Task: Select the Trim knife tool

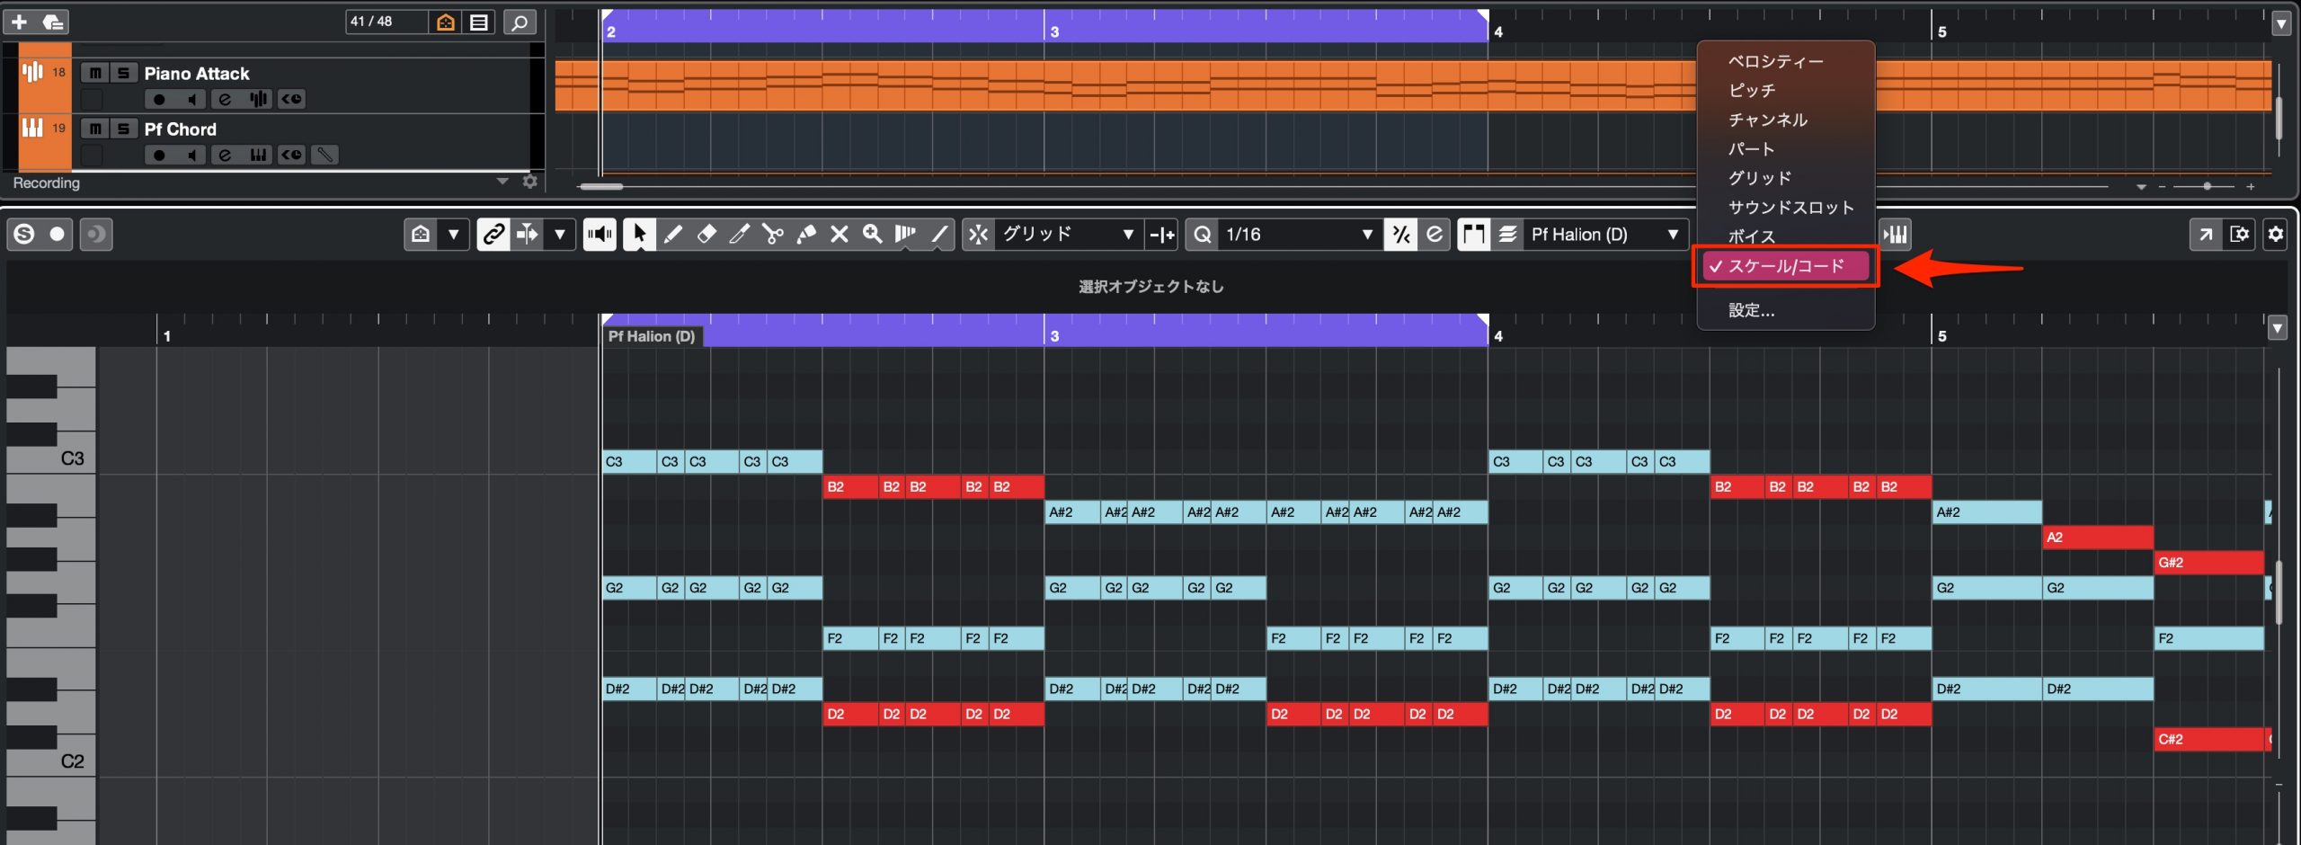Action: 739,235
